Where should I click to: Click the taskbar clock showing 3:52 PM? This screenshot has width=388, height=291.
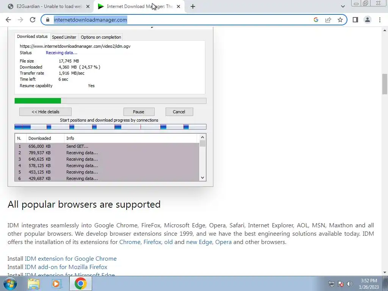tap(369, 284)
